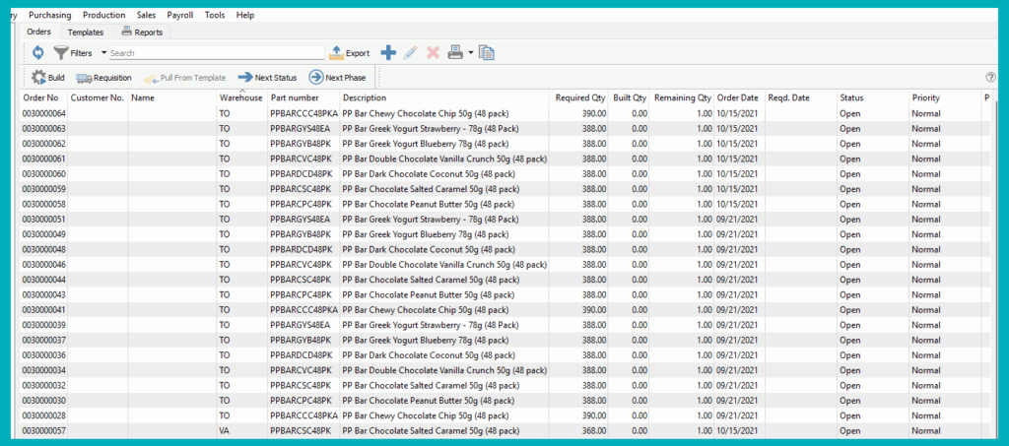Click the copy order icon
1009x446 pixels.
coord(487,53)
